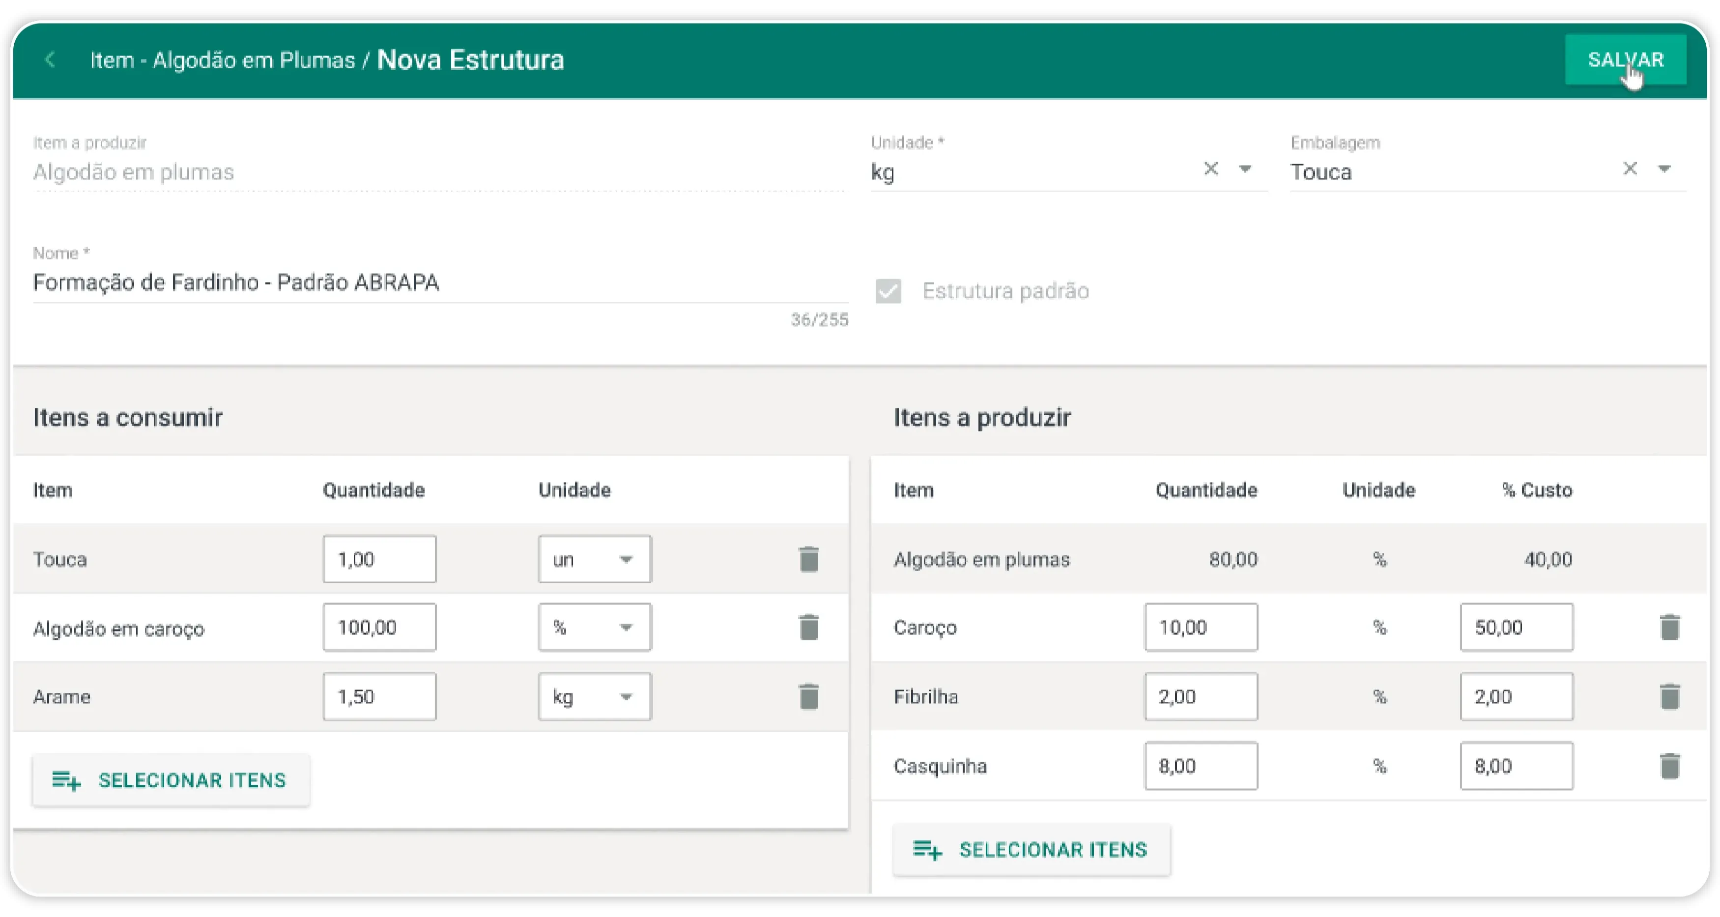The height and width of the screenshot is (917, 1720).
Task: Clear the Unidade kg selection
Action: tap(1210, 169)
